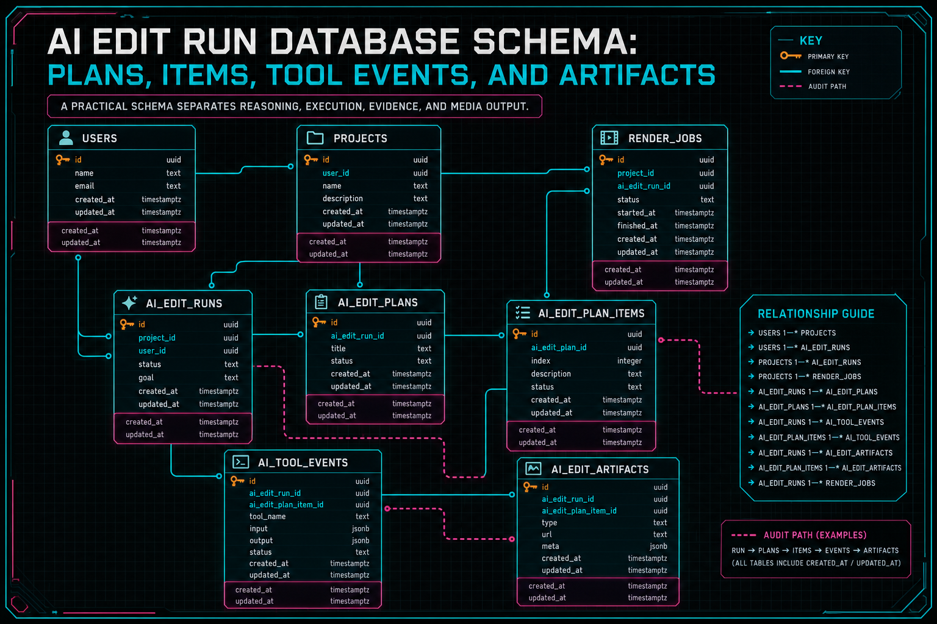Click the key icon beside id in USERS
Viewport: 937px width, 624px height.
[x=63, y=160]
